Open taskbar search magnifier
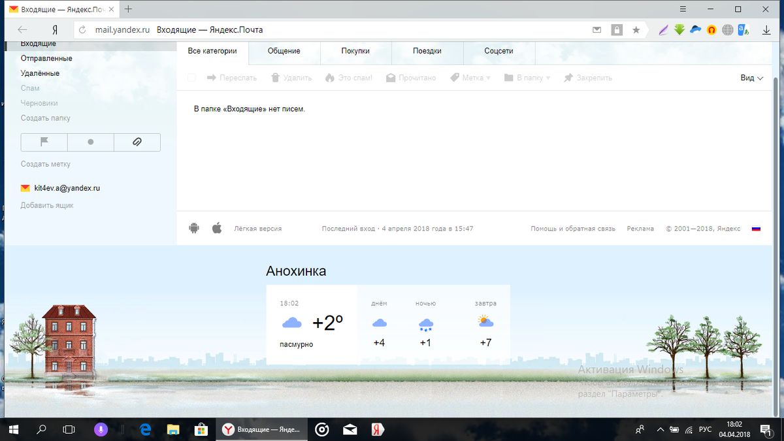Image resolution: width=784 pixels, height=441 pixels. 41,429
